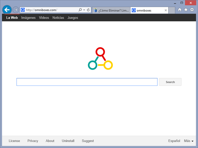Minimize the browser window

click(x=175, y=3)
